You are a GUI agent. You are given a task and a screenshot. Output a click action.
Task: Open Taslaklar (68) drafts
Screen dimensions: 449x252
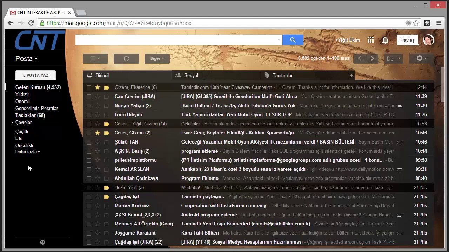coord(30,115)
